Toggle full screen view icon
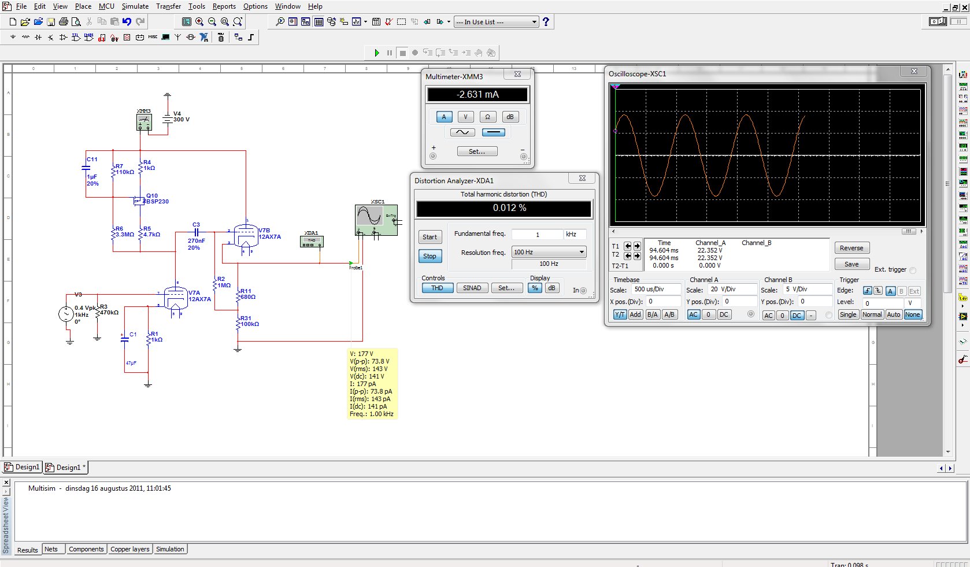Screen dimensions: 970x567 (187, 22)
